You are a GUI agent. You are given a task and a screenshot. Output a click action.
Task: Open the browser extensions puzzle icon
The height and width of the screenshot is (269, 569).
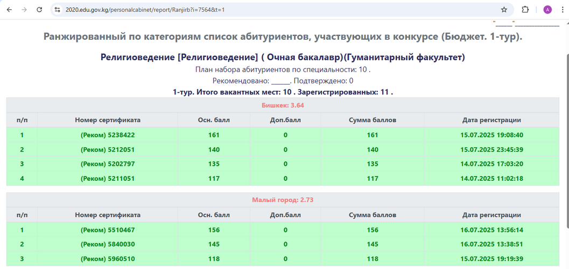(x=525, y=10)
